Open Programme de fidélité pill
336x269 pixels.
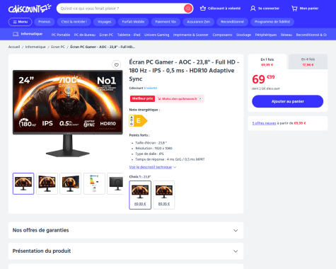[272, 22]
